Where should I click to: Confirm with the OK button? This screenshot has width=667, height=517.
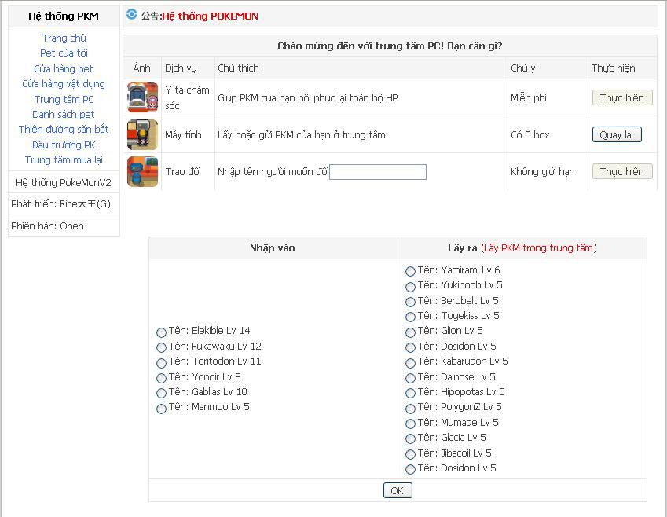coord(398,490)
